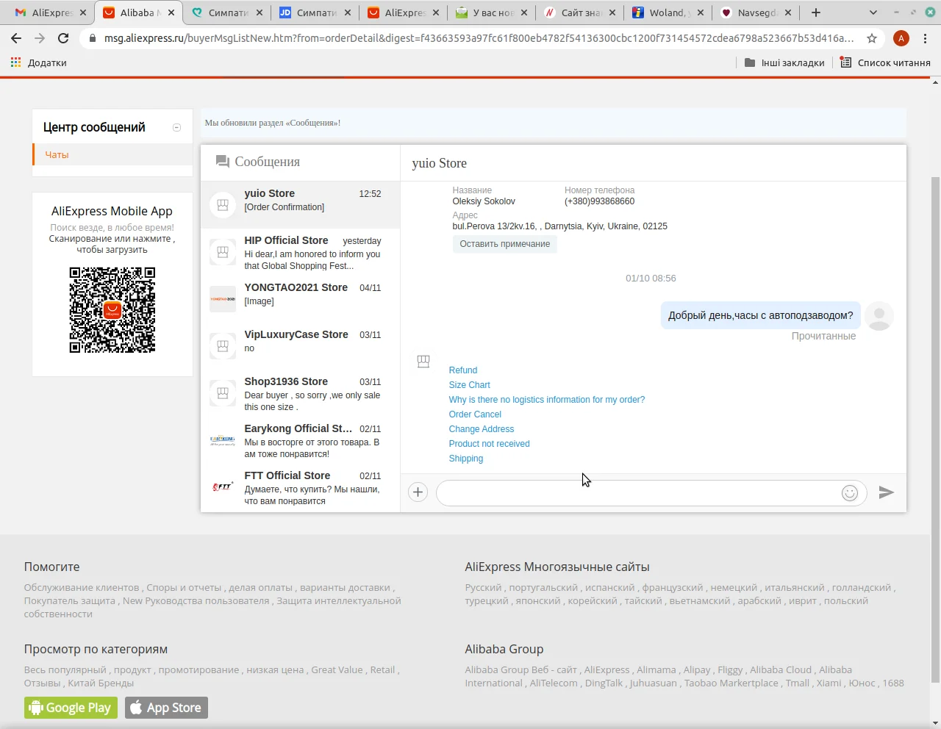Open the FTT Official Store conversation
The image size is (941, 729).
tap(301, 487)
